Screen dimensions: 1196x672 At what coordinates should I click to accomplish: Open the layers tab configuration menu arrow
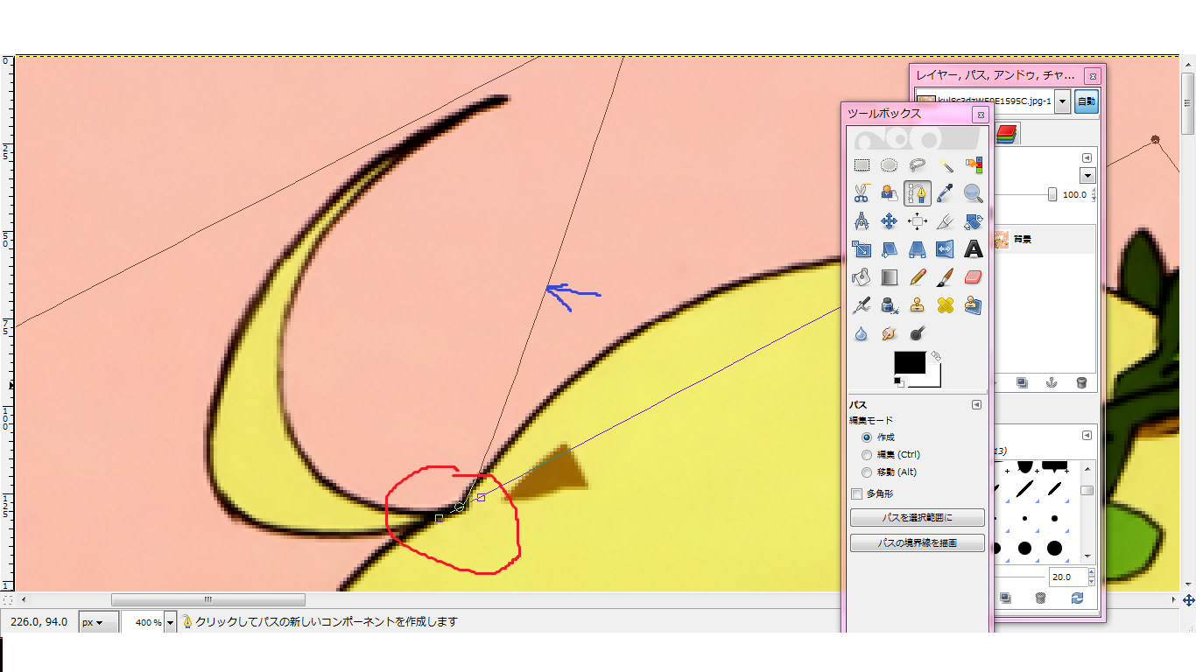pyautogui.click(x=1087, y=158)
